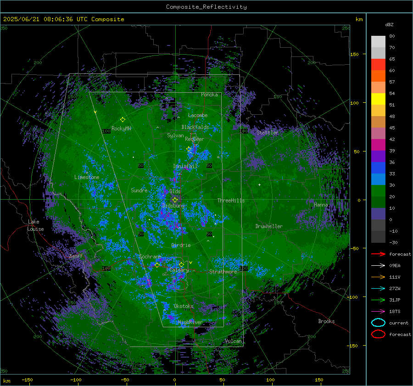Screen dimensions: 413x386
Task: Click the white 09EA arrow in the legend
Action: pyautogui.click(x=378, y=266)
